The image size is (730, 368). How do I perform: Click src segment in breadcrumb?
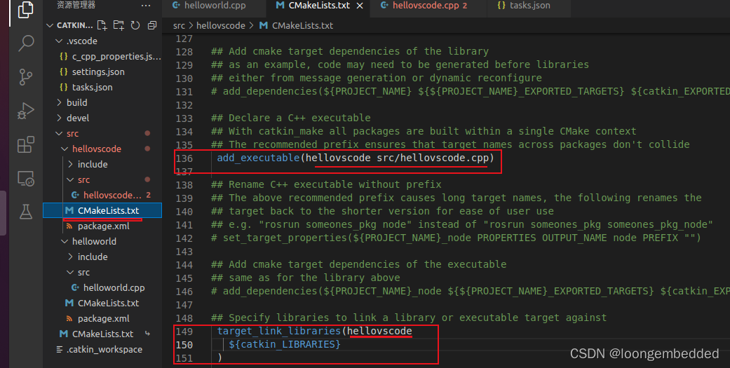click(179, 26)
